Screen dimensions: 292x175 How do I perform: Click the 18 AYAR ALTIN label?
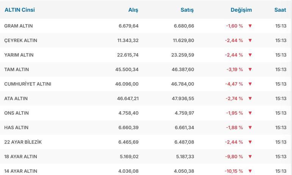(20, 156)
